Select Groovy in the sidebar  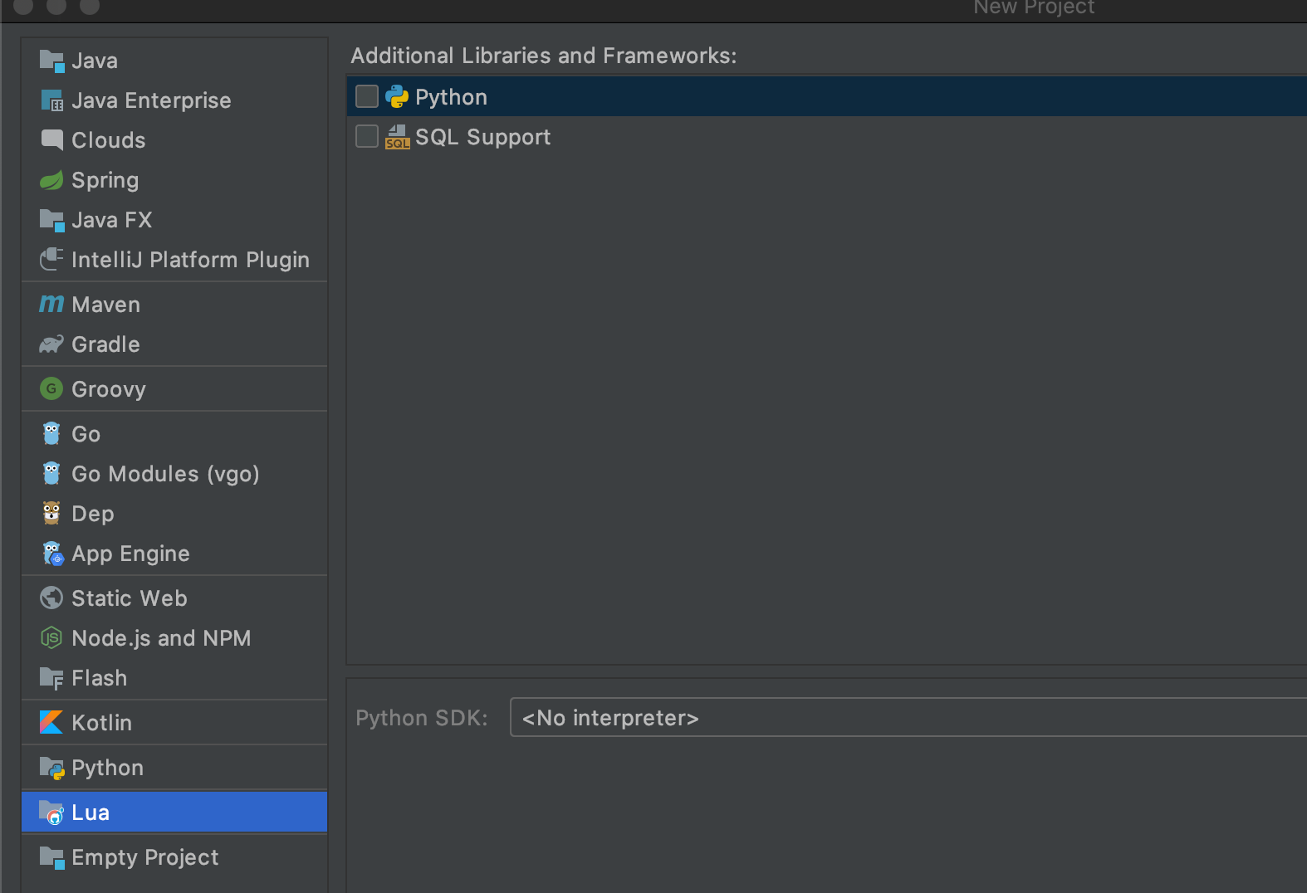pos(174,389)
